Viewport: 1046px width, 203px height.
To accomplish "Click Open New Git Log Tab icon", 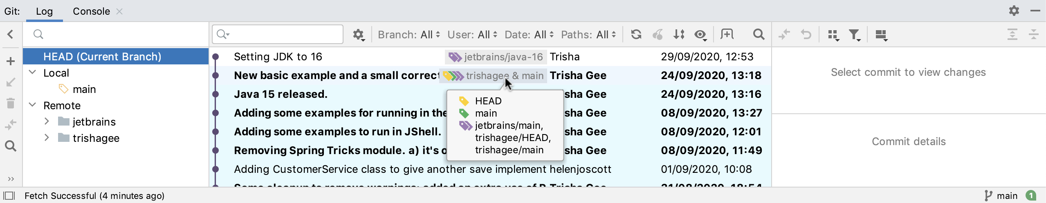I will [x=727, y=35].
